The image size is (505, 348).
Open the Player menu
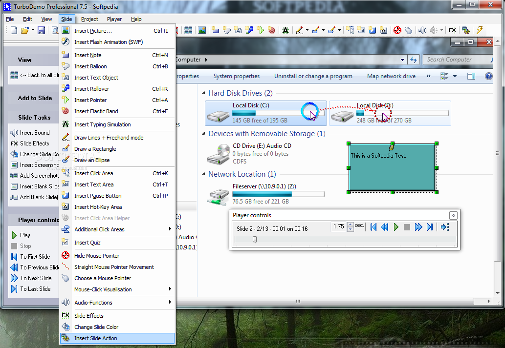tap(114, 19)
